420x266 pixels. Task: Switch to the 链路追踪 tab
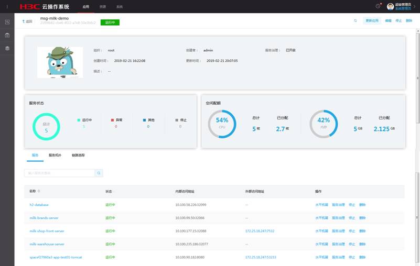(78, 156)
